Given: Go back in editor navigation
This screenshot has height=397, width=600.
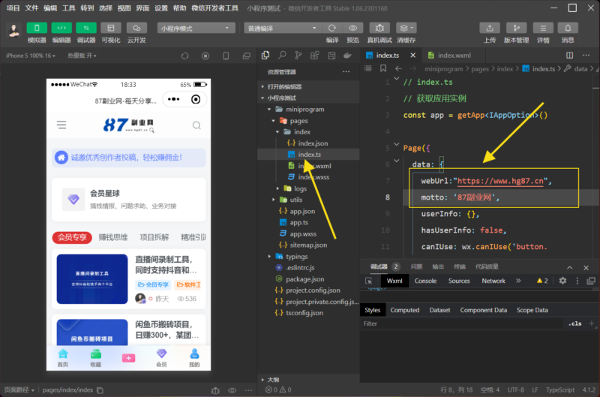Looking at the screenshot, I should tap(398, 68).
